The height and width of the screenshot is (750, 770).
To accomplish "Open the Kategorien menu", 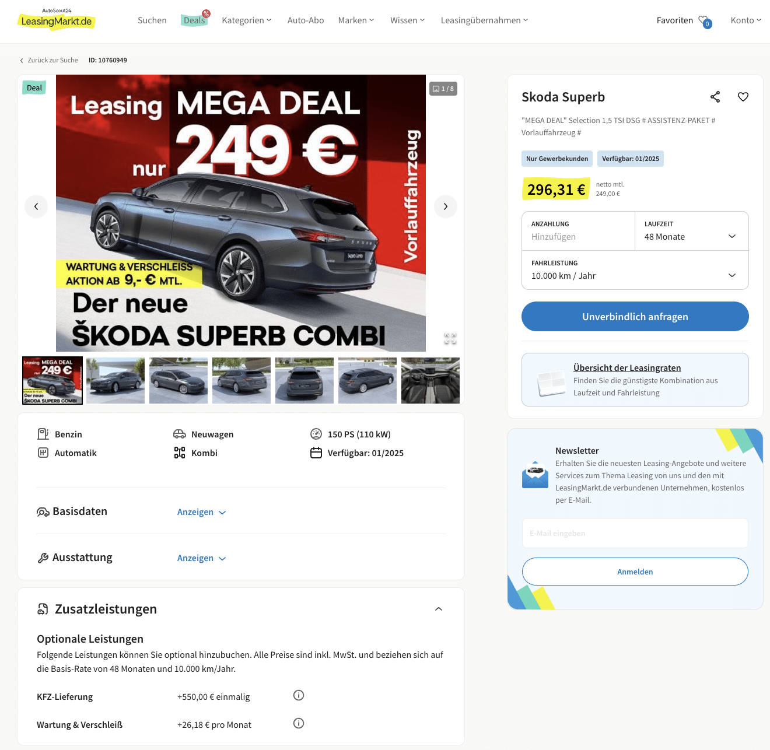I will coord(247,20).
